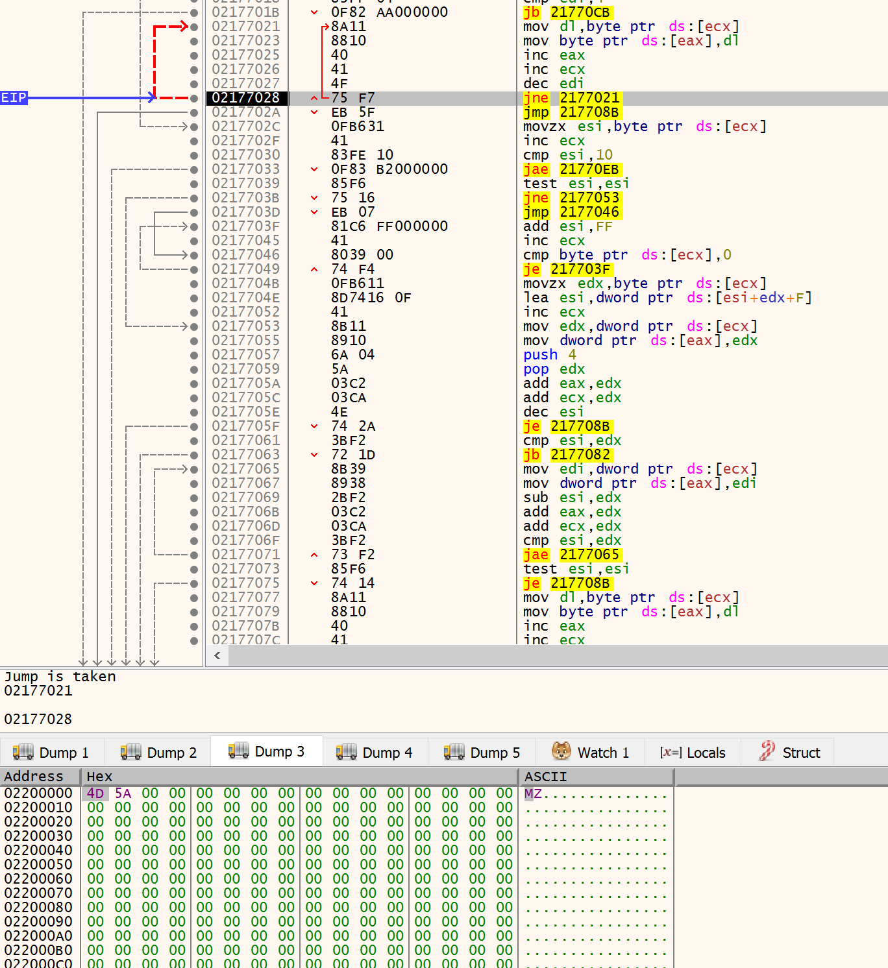Toggle breakpoint bullet at address 0217705F
This screenshot has height=968, width=888.
click(x=194, y=426)
